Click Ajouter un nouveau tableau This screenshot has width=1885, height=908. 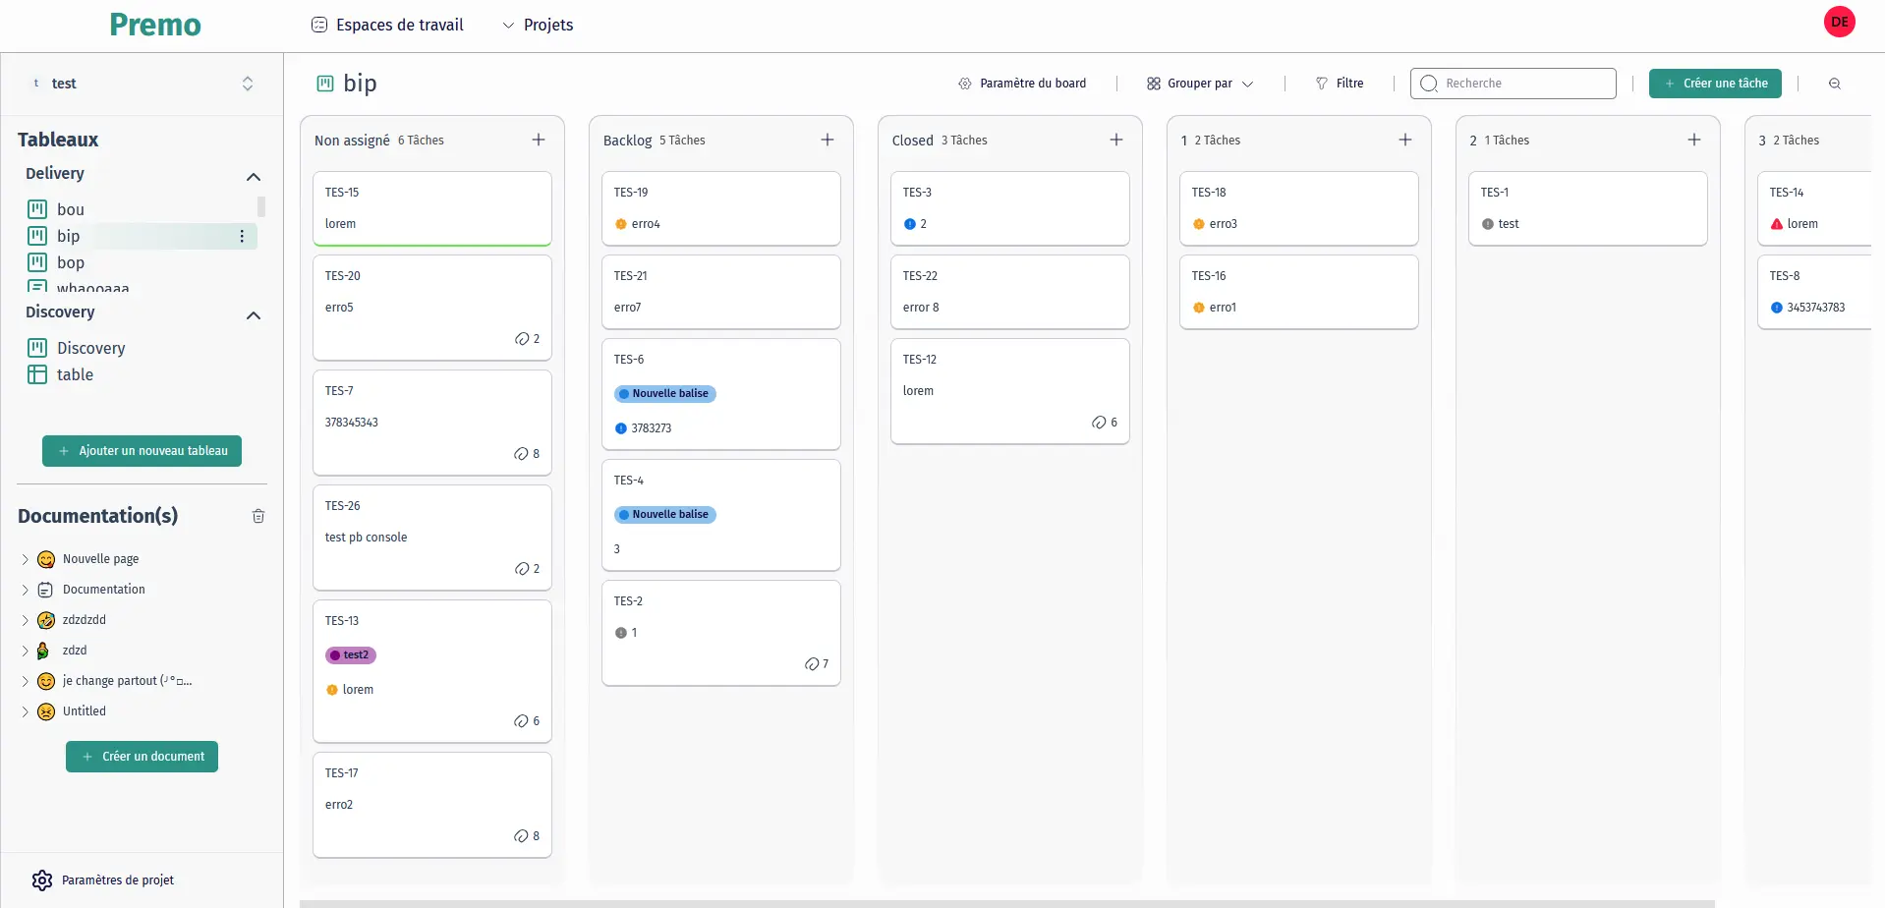point(142,450)
